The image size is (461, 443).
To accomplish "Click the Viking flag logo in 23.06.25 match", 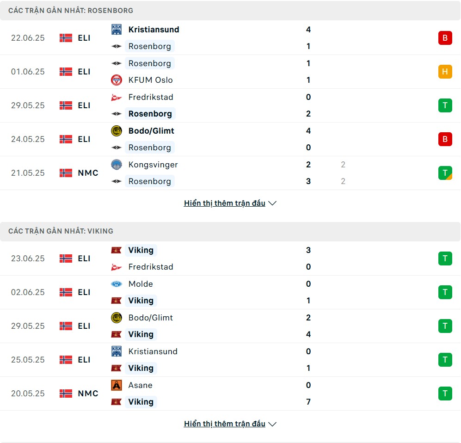I will point(117,250).
